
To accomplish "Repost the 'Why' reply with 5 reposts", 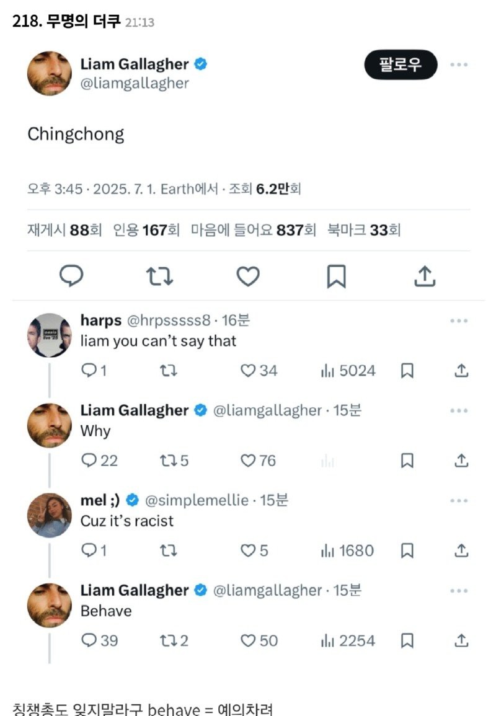I will 174,460.
